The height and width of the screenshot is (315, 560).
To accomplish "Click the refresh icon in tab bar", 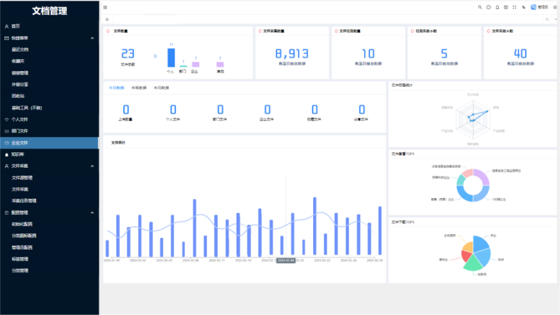I will pos(547,19).
